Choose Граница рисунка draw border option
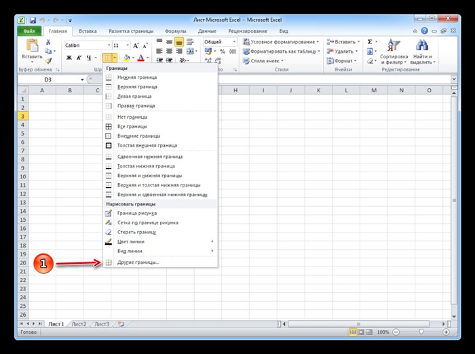The image size is (475, 354). (160, 213)
